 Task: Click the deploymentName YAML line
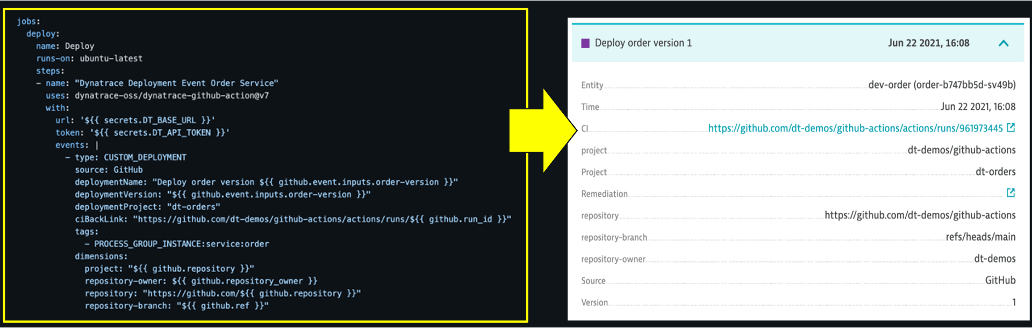267,182
